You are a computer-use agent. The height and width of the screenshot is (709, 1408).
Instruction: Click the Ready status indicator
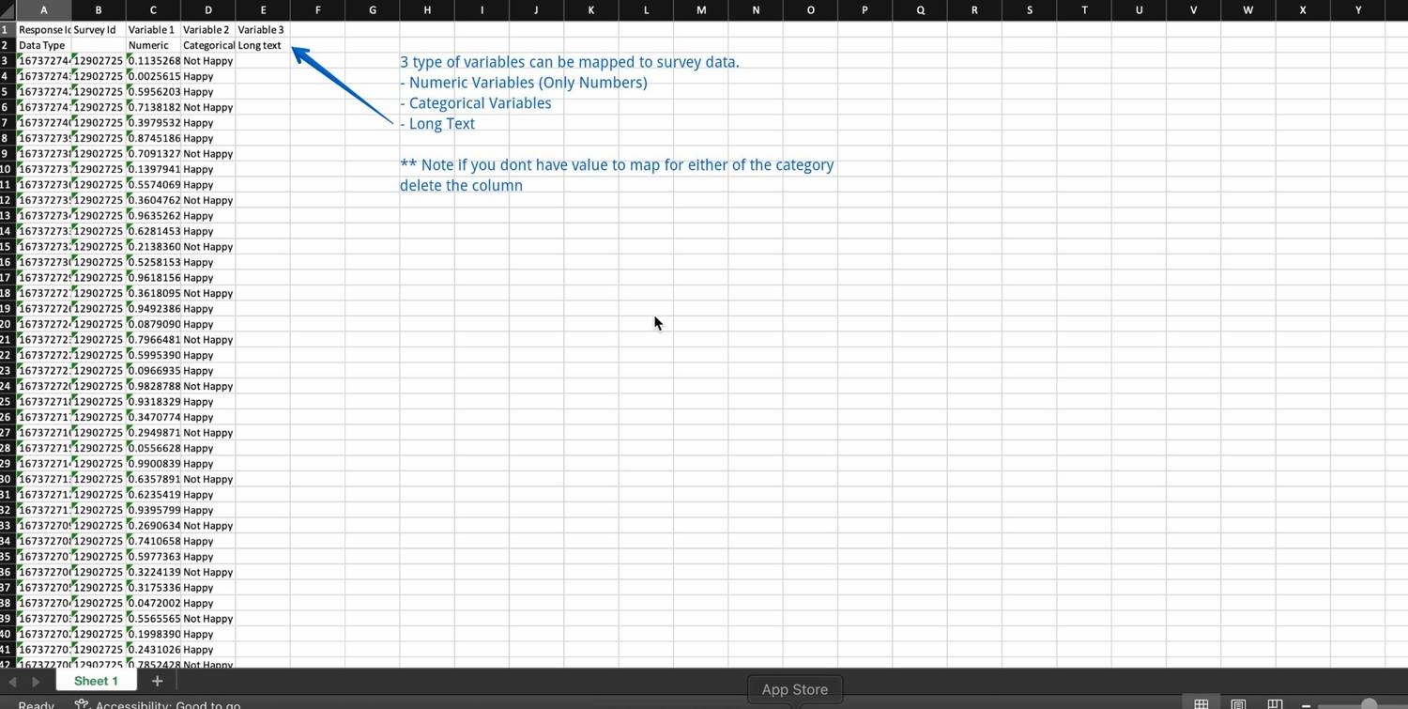pos(35,704)
